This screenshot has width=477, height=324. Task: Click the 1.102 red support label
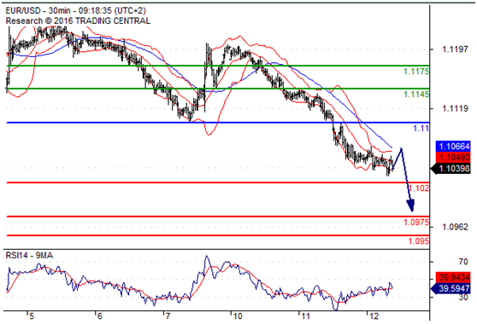click(x=419, y=188)
